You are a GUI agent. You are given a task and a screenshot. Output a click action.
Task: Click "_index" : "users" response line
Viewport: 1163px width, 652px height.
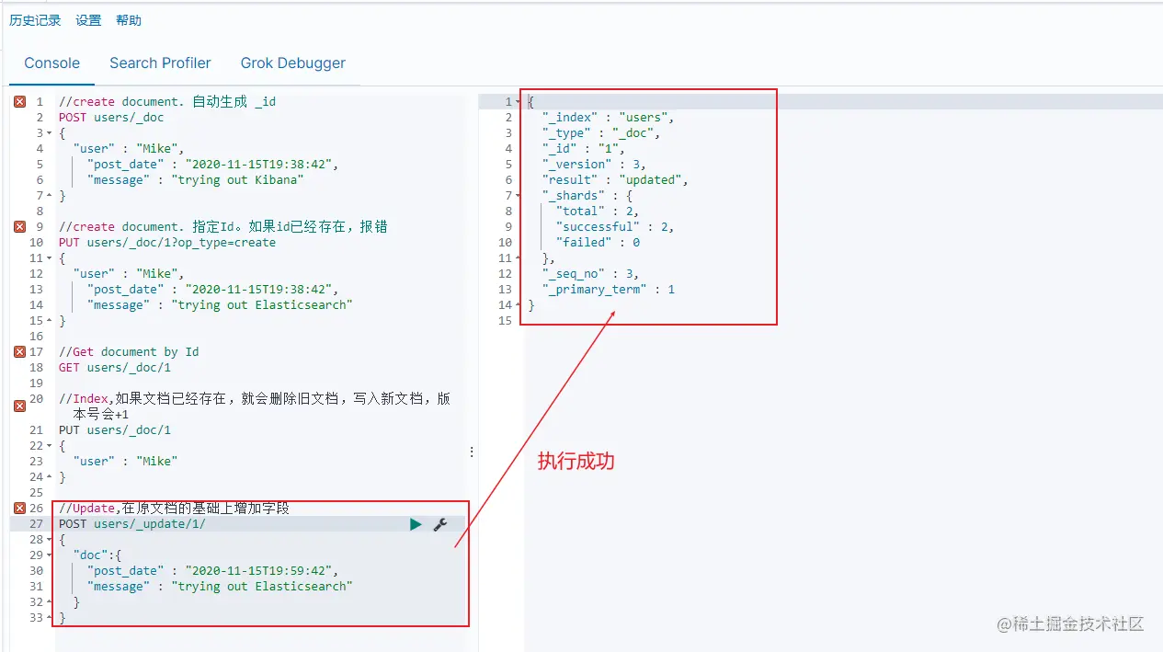pyautogui.click(x=608, y=118)
